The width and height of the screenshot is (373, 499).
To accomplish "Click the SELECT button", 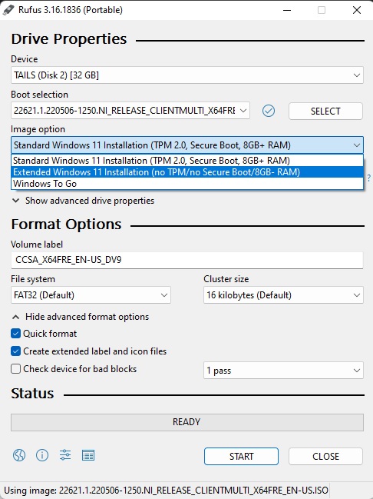I will tap(325, 111).
